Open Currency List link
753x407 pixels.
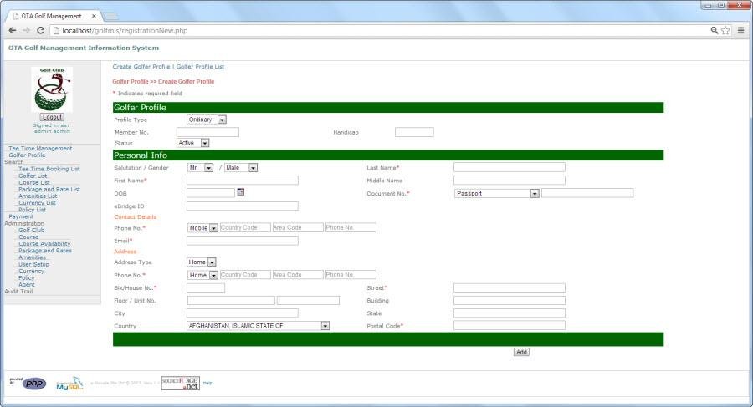point(37,202)
